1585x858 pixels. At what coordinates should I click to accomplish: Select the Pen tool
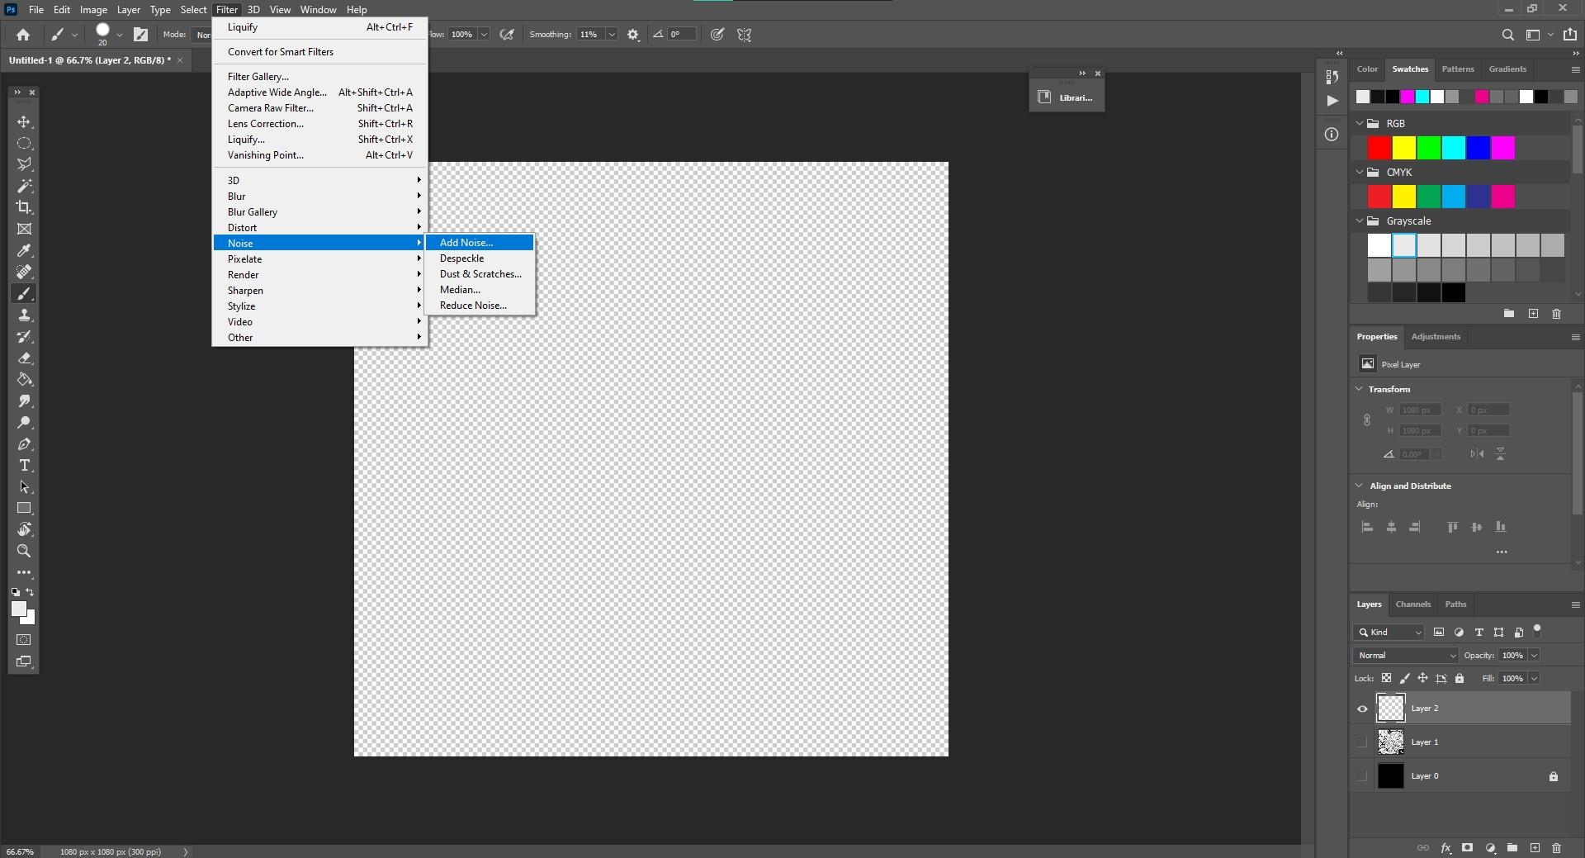tap(24, 443)
